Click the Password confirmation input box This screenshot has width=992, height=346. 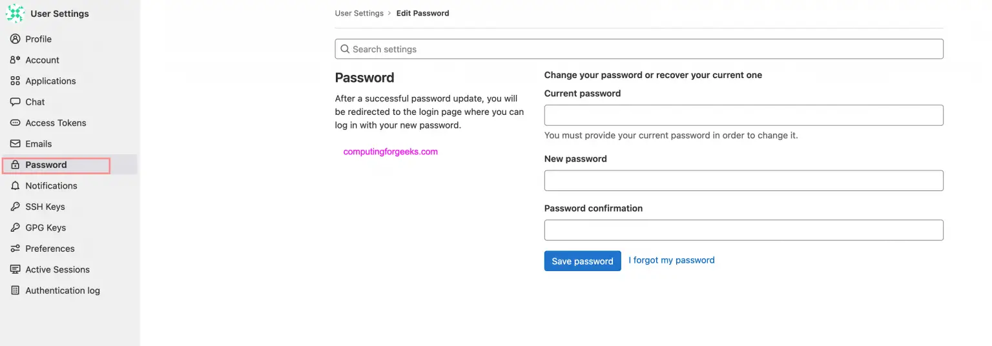743,230
